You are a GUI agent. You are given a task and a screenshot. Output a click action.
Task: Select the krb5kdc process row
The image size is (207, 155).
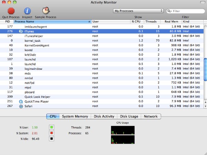tap(102, 55)
